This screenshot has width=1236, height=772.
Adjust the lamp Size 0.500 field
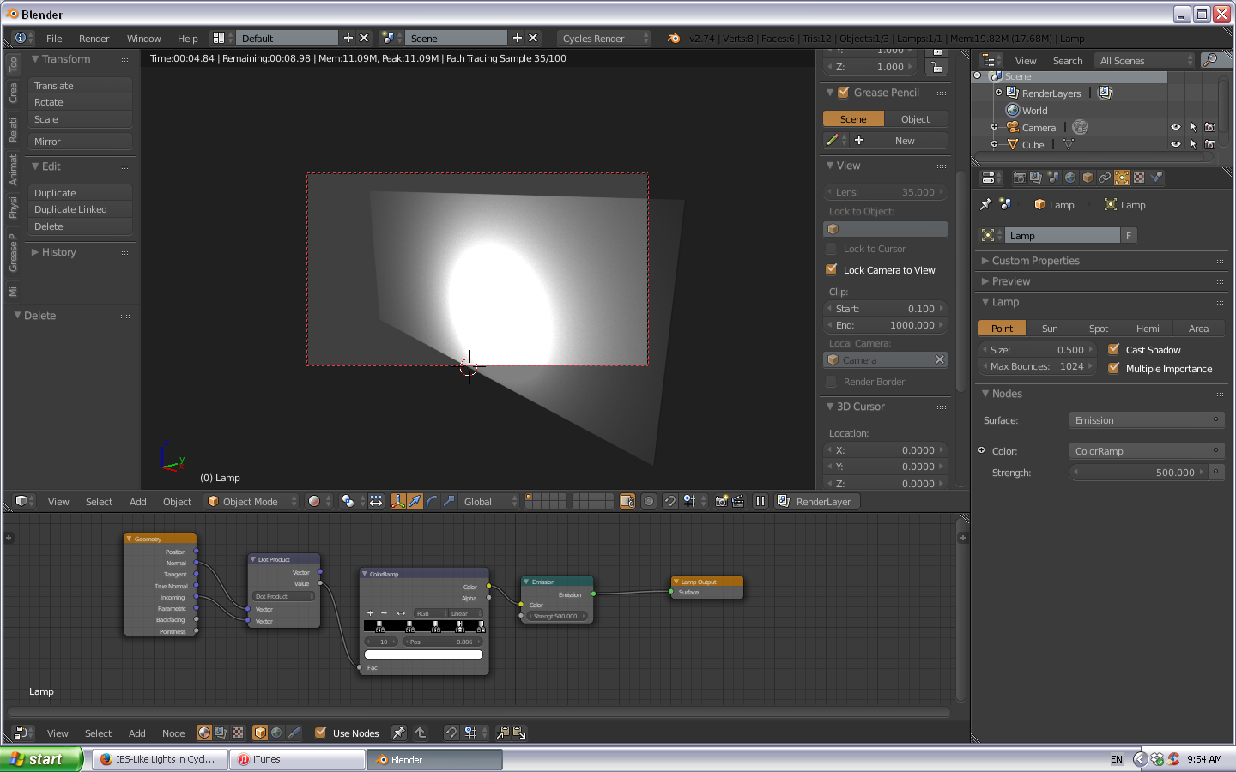(x=1037, y=350)
